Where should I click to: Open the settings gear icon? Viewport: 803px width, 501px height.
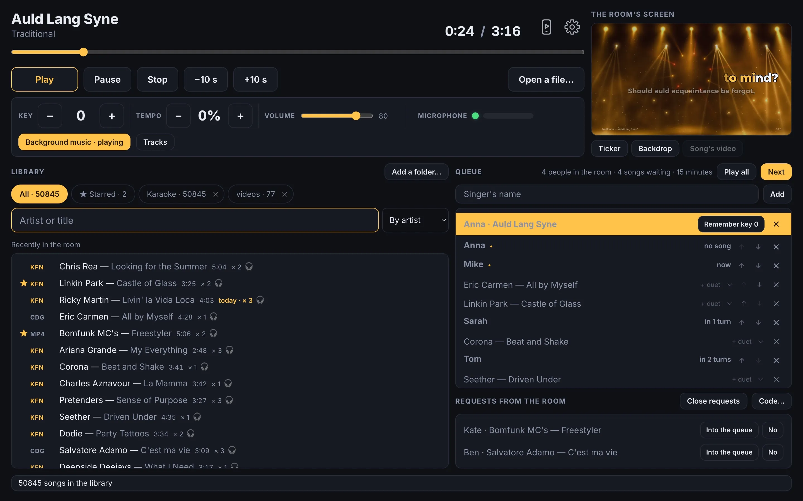(572, 27)
